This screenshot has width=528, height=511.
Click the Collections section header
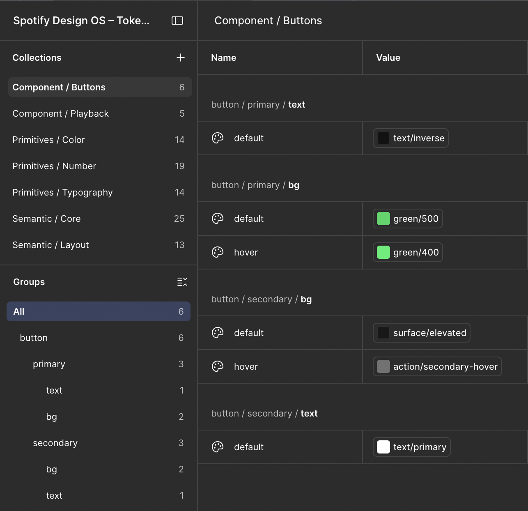pyautogui.click(x=37, y=58)
